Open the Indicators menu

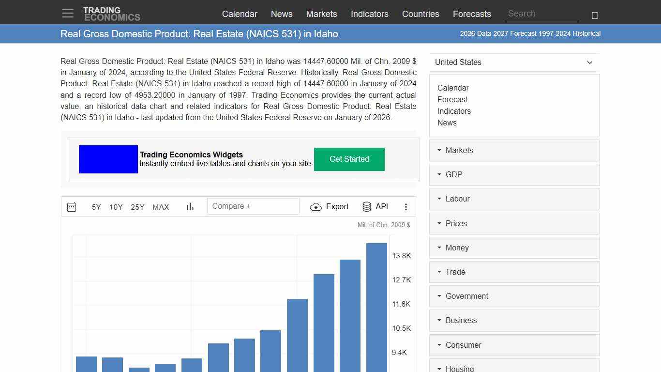(369, 14)
